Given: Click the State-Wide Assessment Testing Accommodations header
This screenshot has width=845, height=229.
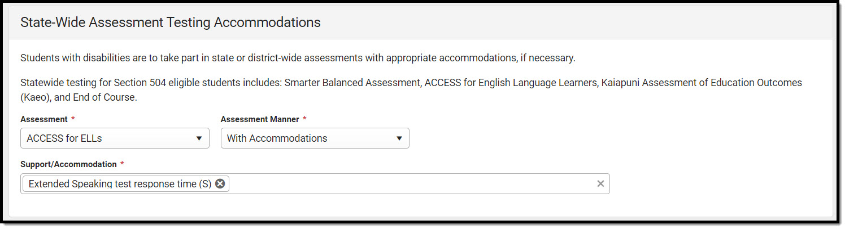Looking at the screenshot, I should click(x=171, y=23).
